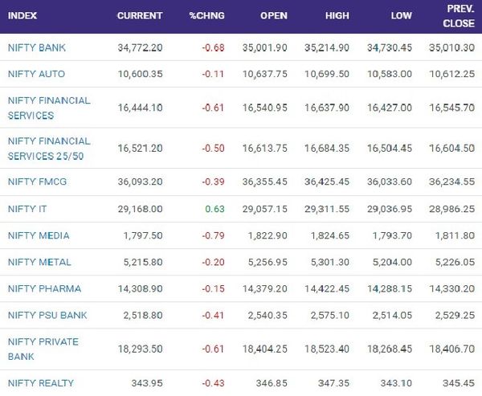Open the NIFTY IT index link
Screen dimensions: 482x396
27,209
